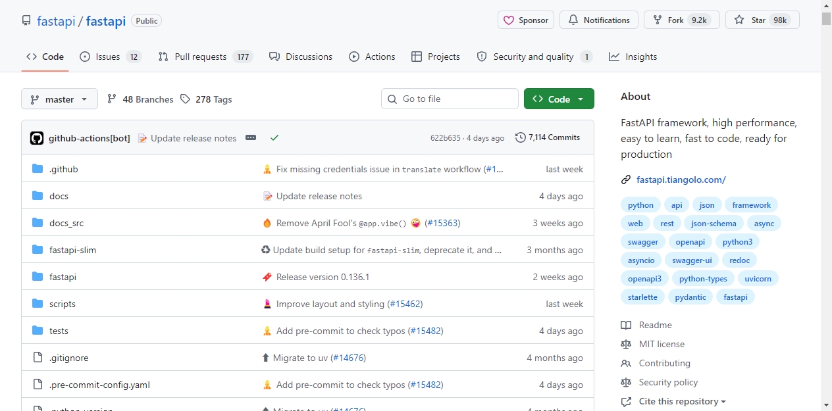Image resolution: width=832 pixels, height=411 pixels.
Task: Open the Code tab
Action: click(45, 57)
